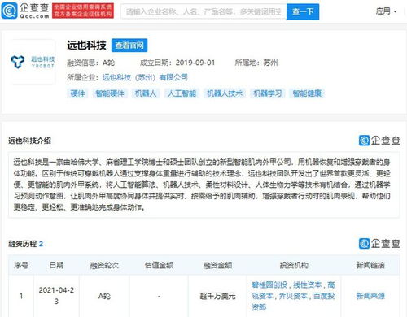
Task: Select the 智能健康 tag
Action: point(307,93)
